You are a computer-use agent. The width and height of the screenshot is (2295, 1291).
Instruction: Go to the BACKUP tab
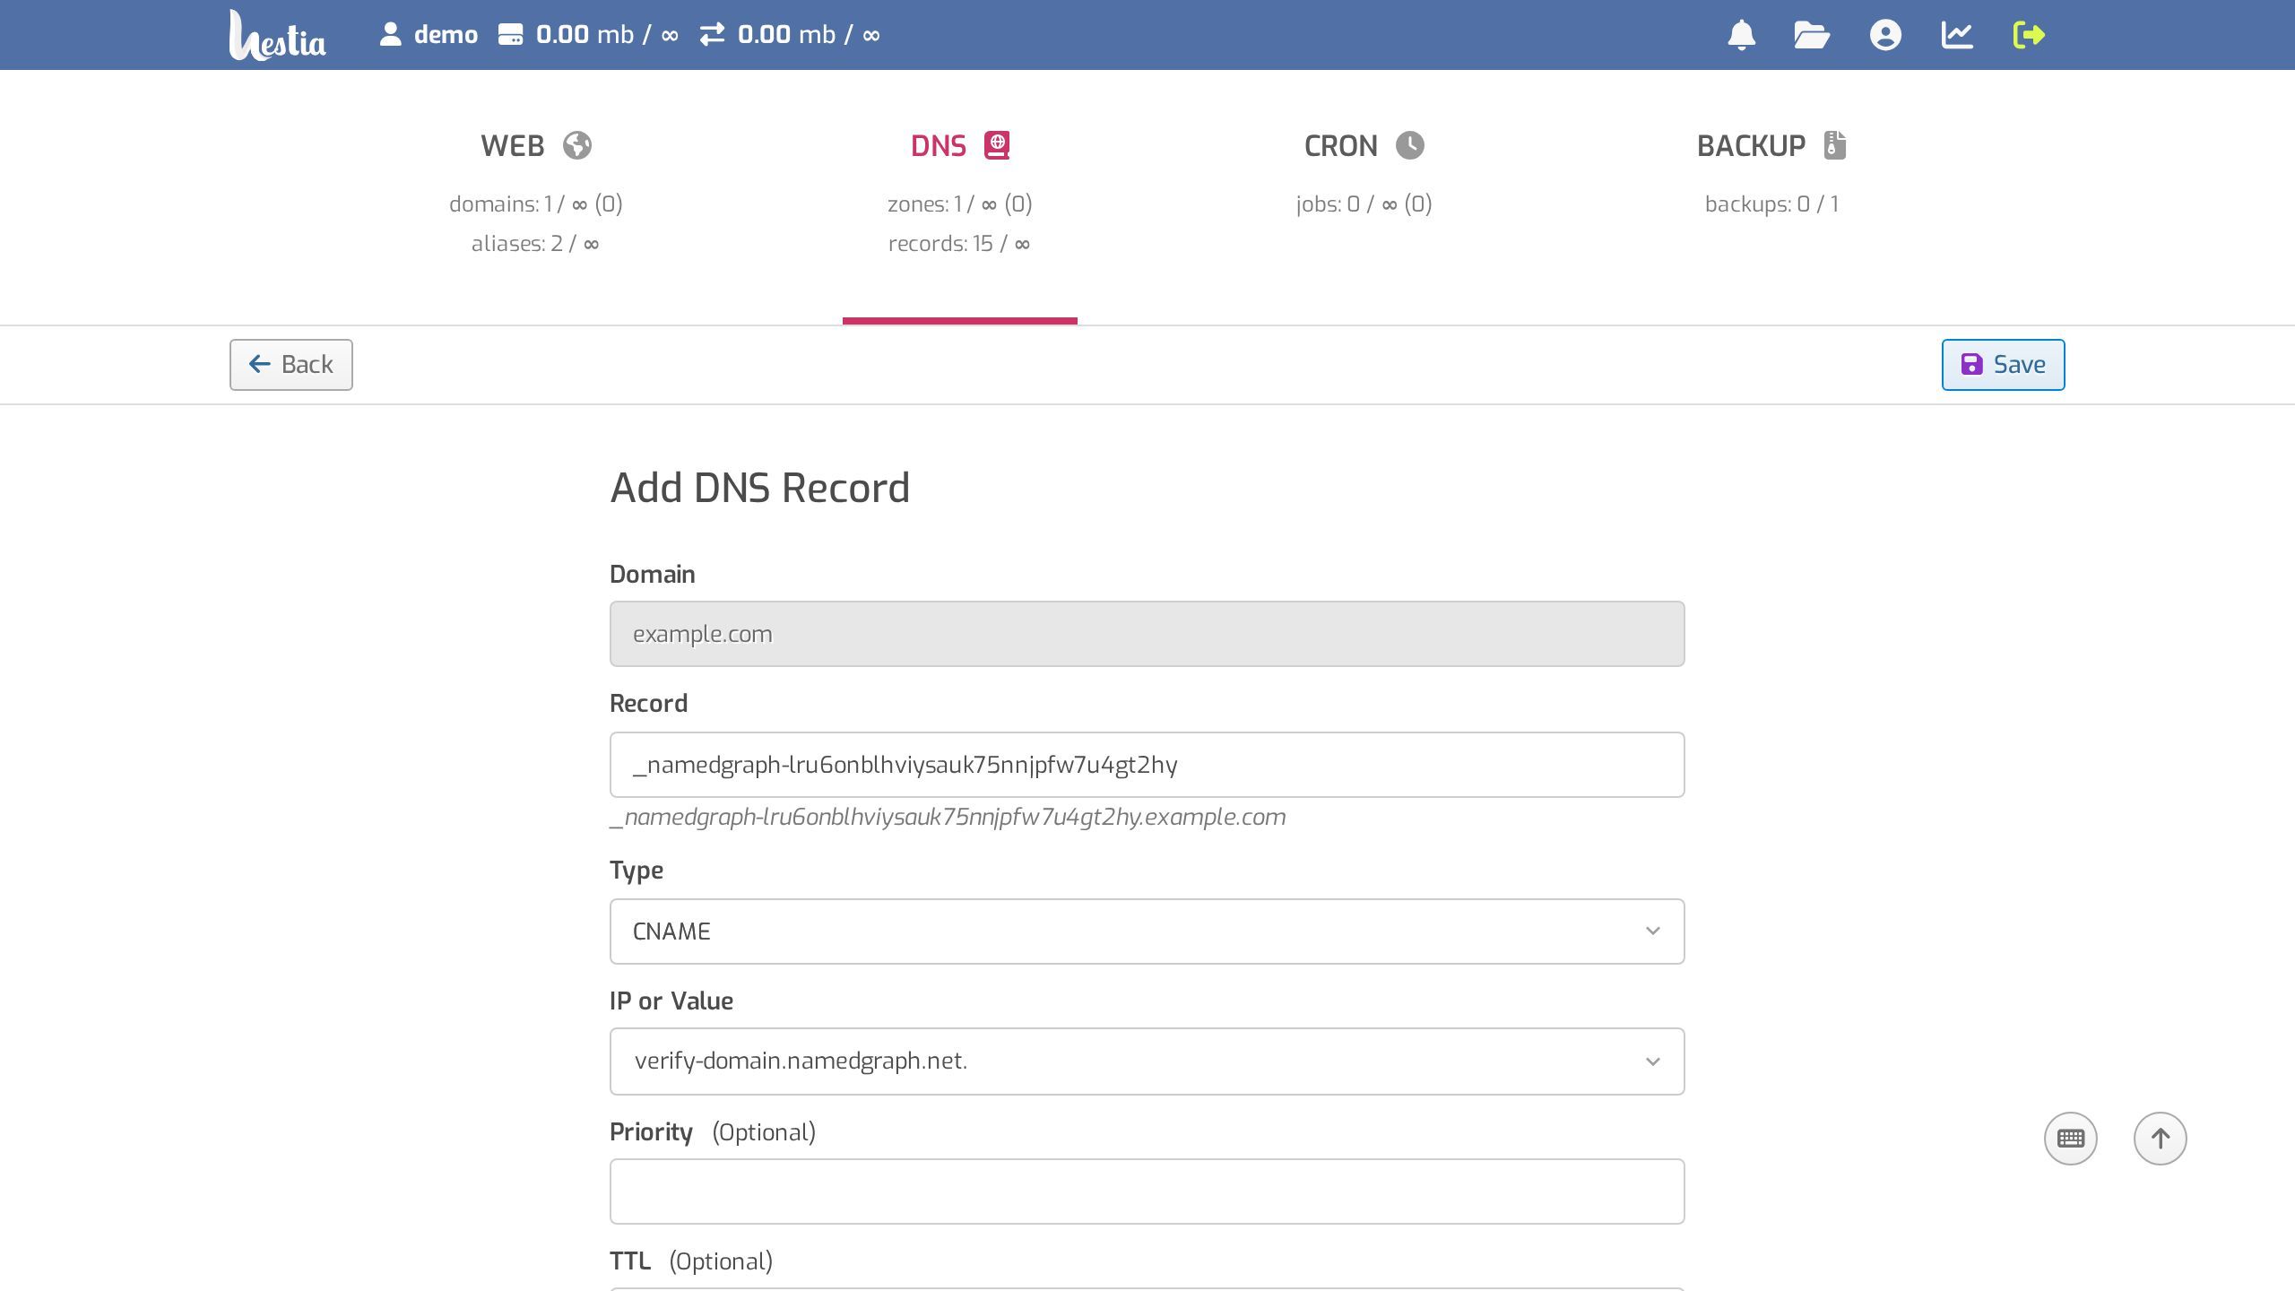click(1771, 146)
